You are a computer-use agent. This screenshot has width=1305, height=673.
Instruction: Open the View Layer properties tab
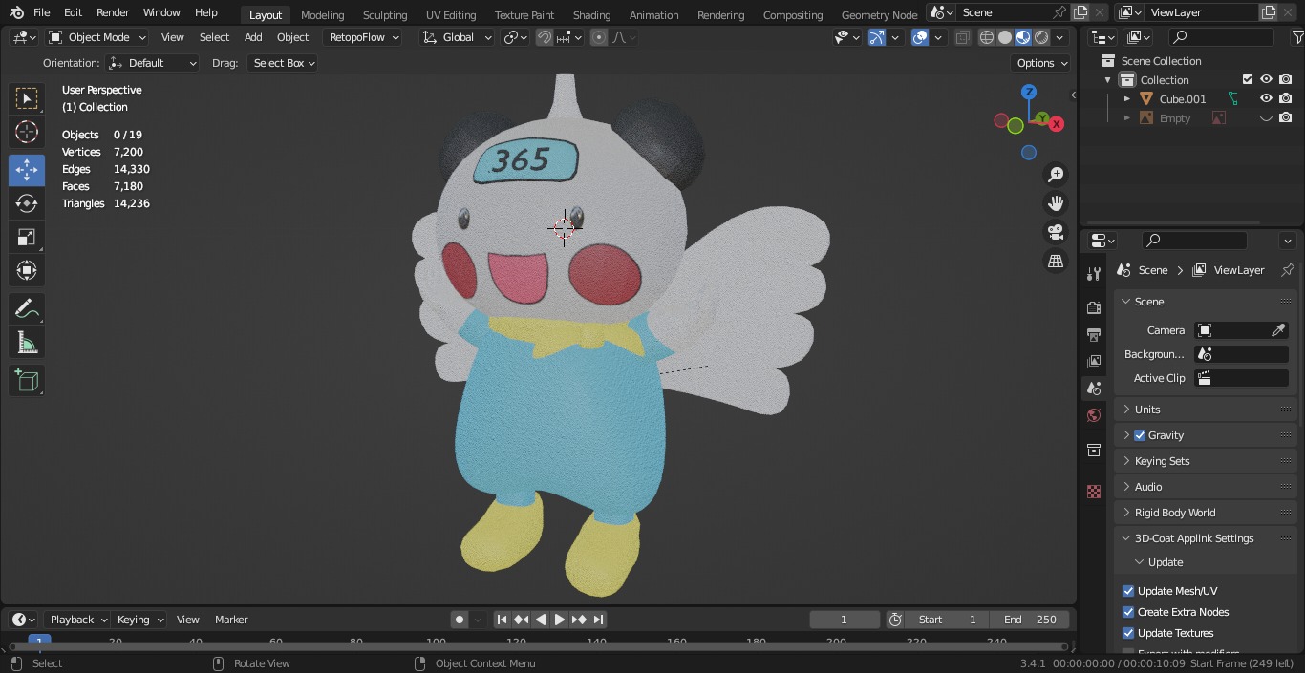tap(1094, 362)
